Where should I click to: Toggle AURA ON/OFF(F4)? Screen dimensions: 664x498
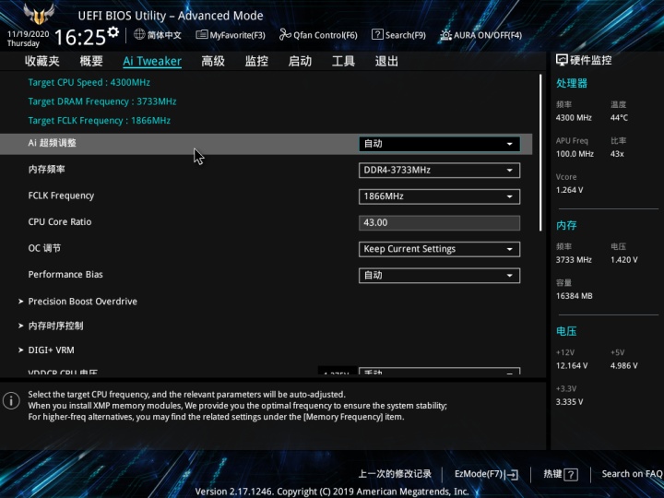480,35
